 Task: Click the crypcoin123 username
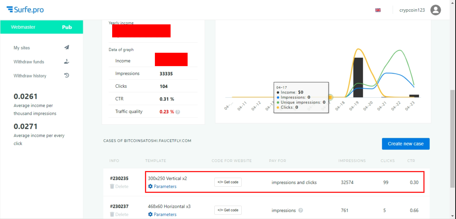[412, 10]
